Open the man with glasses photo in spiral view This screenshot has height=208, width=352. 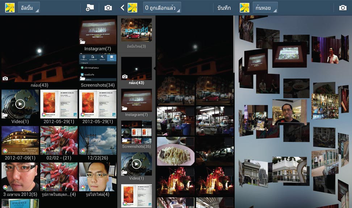click(x=289, y=112)
